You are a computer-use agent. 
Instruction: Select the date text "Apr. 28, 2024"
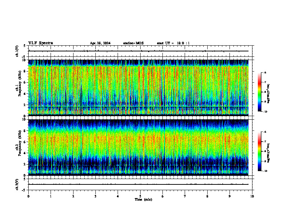click(x=100, y=43)
